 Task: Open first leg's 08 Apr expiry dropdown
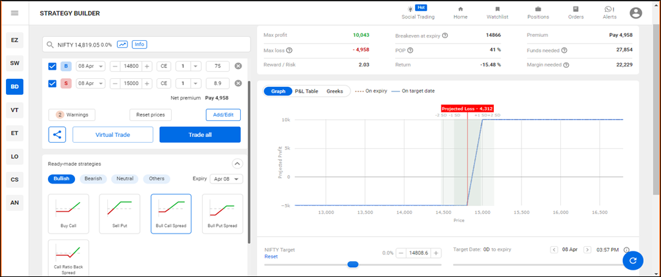click(91, 66)
